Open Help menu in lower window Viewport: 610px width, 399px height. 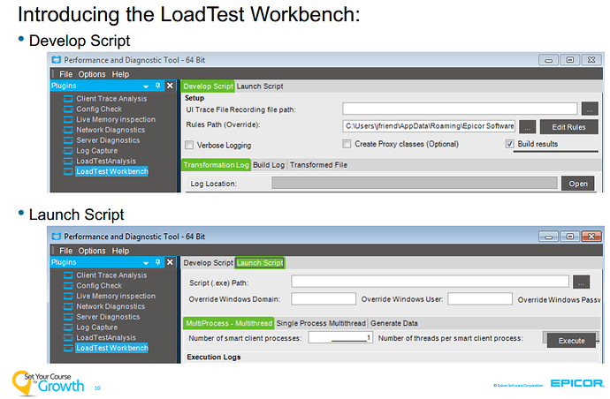[120, 251]
